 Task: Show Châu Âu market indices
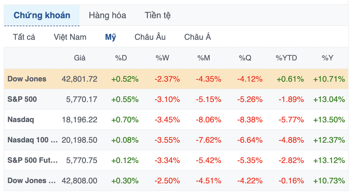click(x=150, y=37)
